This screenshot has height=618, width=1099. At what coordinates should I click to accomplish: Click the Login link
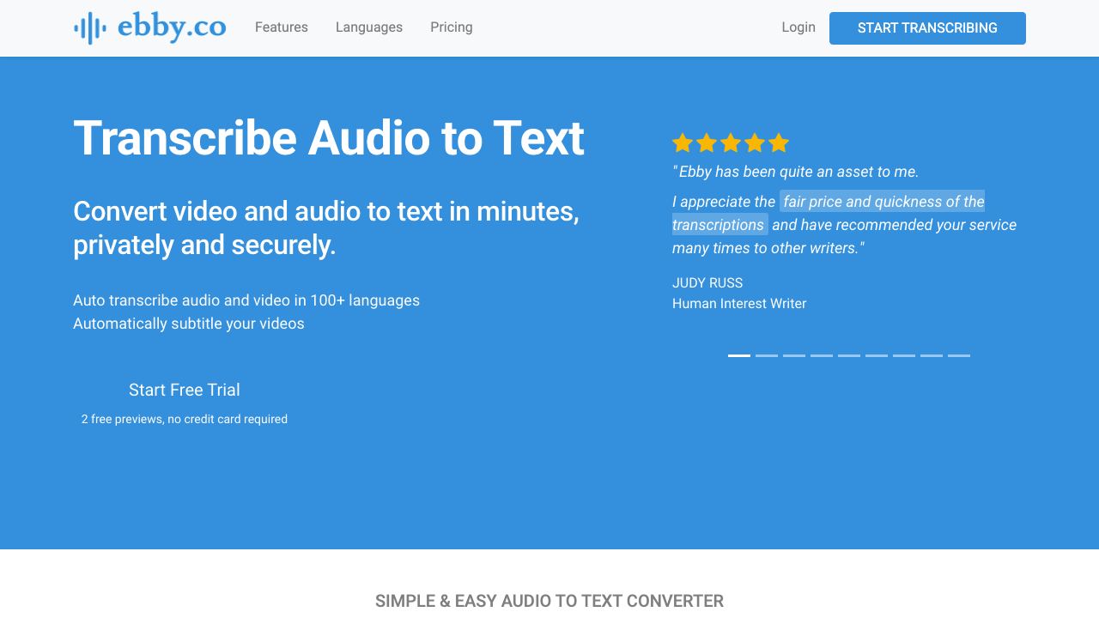pos(798,27)
